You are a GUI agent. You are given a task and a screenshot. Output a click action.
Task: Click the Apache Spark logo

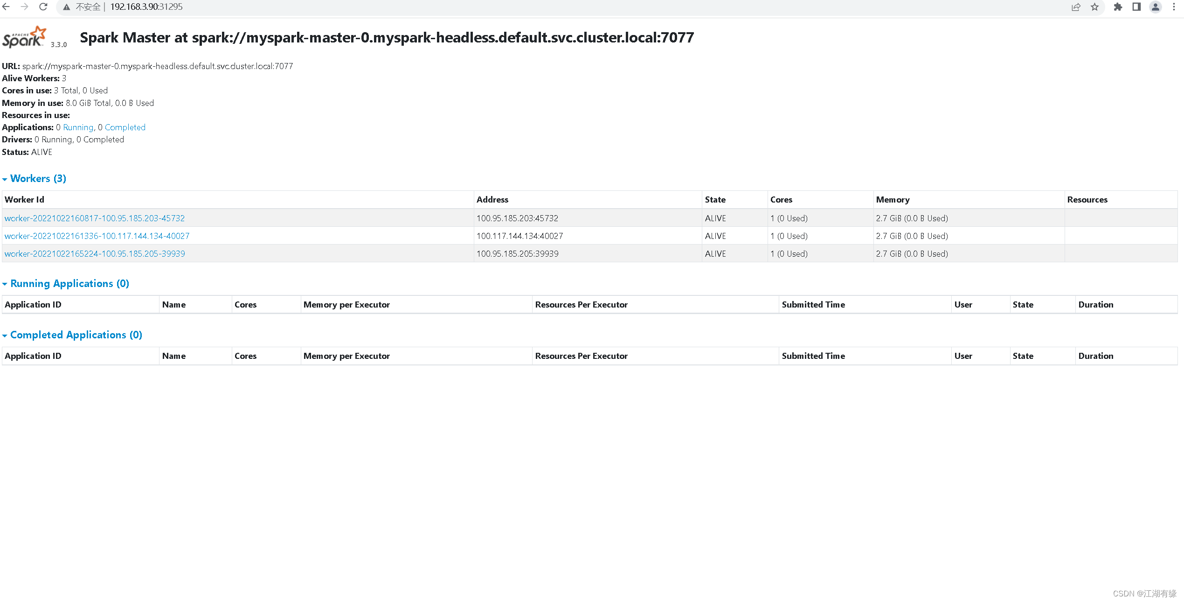coord(25,37)
